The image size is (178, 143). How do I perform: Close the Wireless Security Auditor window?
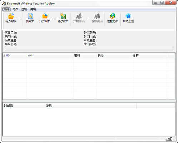[x=170, y=3]
